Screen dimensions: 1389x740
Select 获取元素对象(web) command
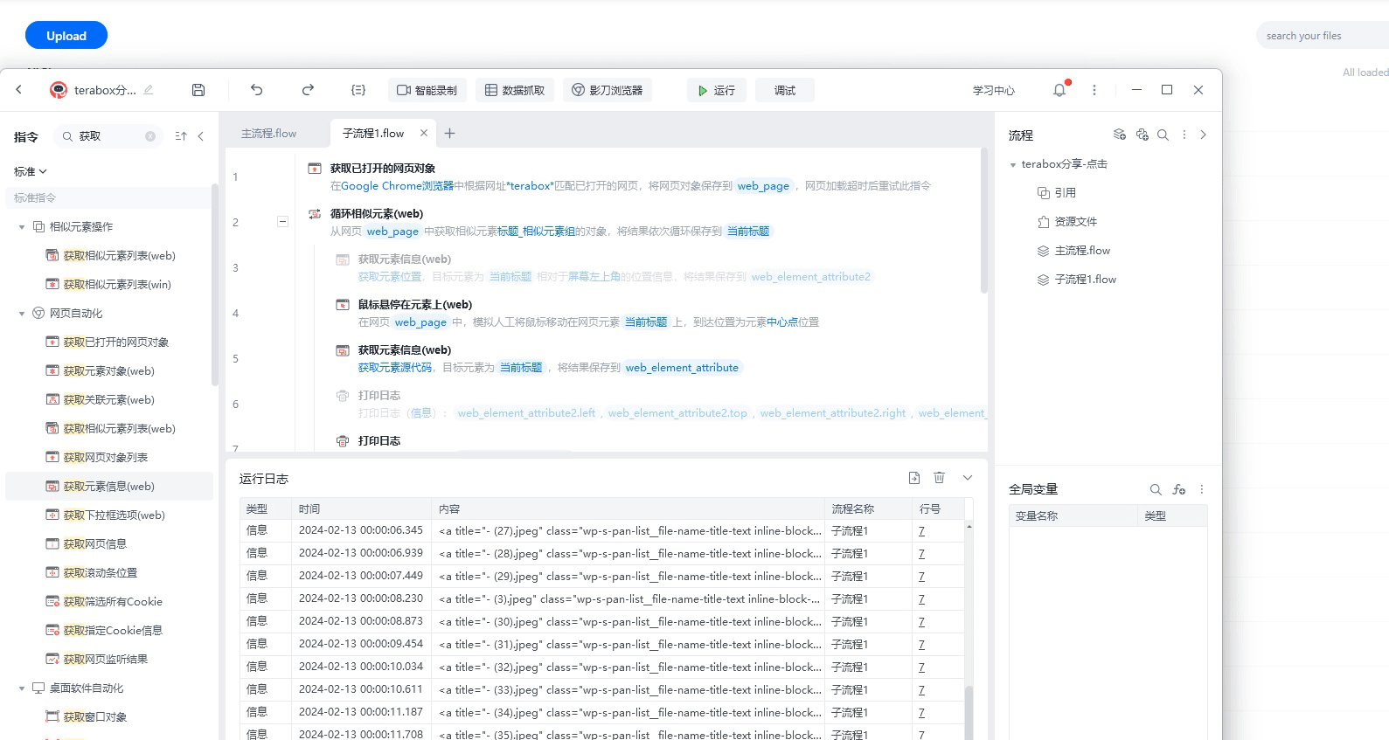(x=108, y=371)
